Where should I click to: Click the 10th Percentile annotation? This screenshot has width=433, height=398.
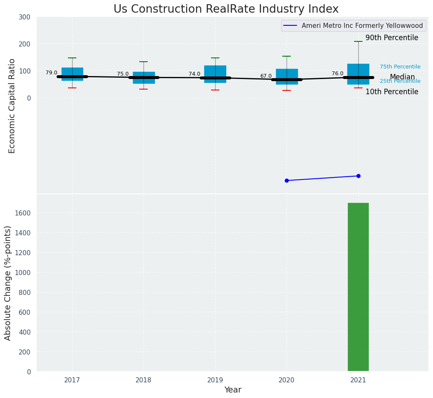(x=392, y=92)
